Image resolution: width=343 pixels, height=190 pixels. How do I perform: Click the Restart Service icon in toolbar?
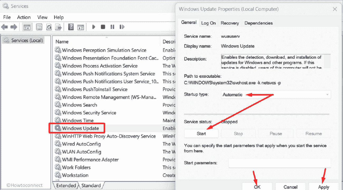(122, 27)
